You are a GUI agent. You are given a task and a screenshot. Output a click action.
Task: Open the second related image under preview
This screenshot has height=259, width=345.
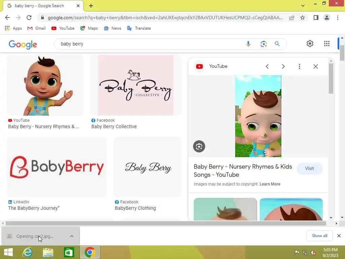[291, 209]
